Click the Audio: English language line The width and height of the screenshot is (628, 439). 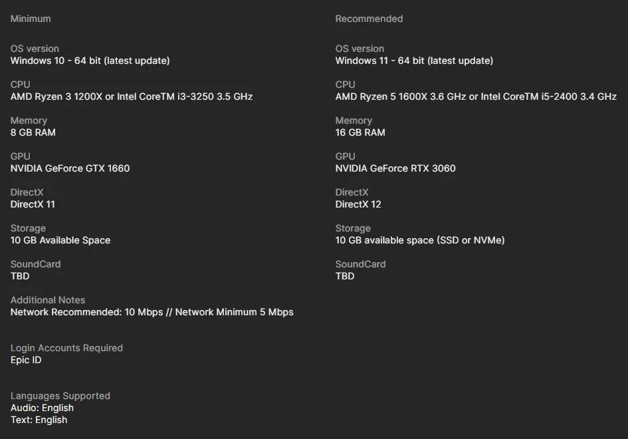click(42, 408)
